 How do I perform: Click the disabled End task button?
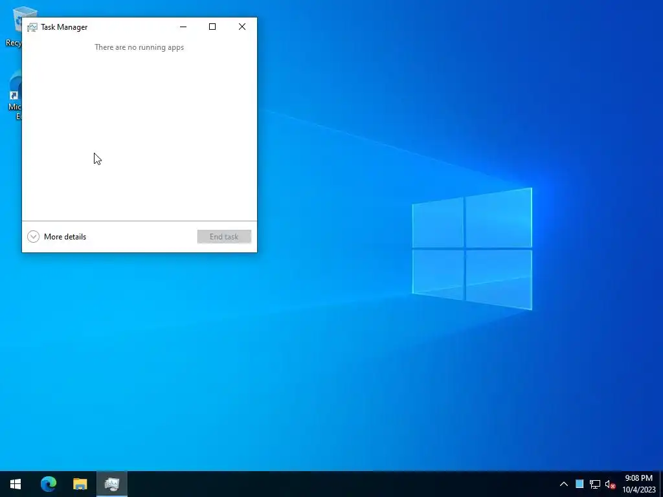point(224,237)
